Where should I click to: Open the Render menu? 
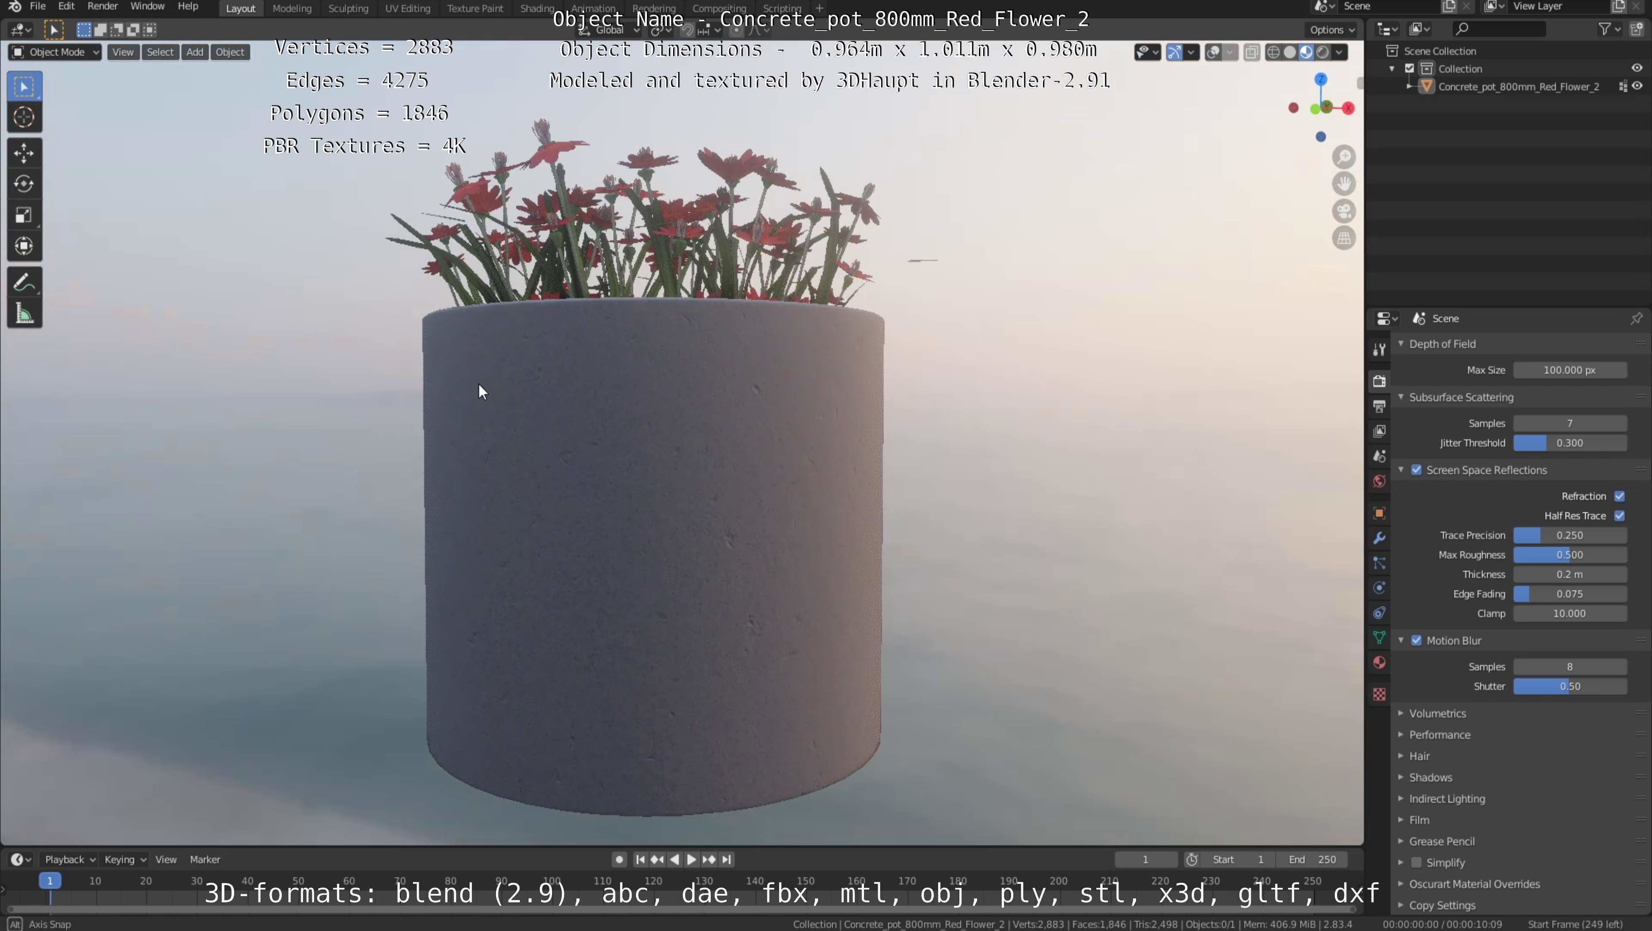[102, 7]
